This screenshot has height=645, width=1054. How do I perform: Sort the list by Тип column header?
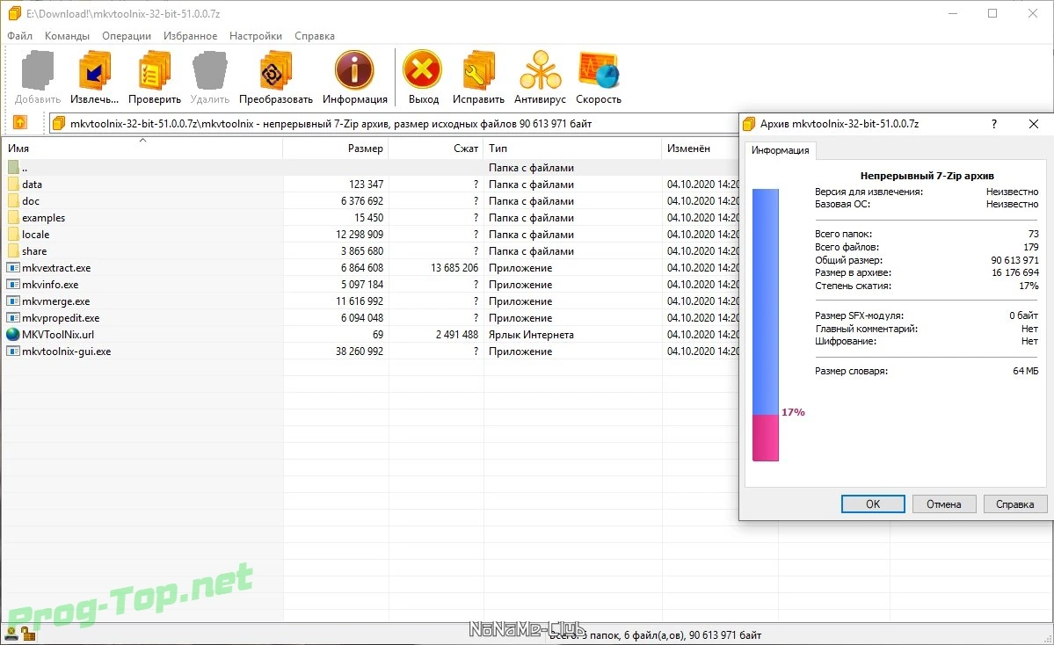coord(572,148)
